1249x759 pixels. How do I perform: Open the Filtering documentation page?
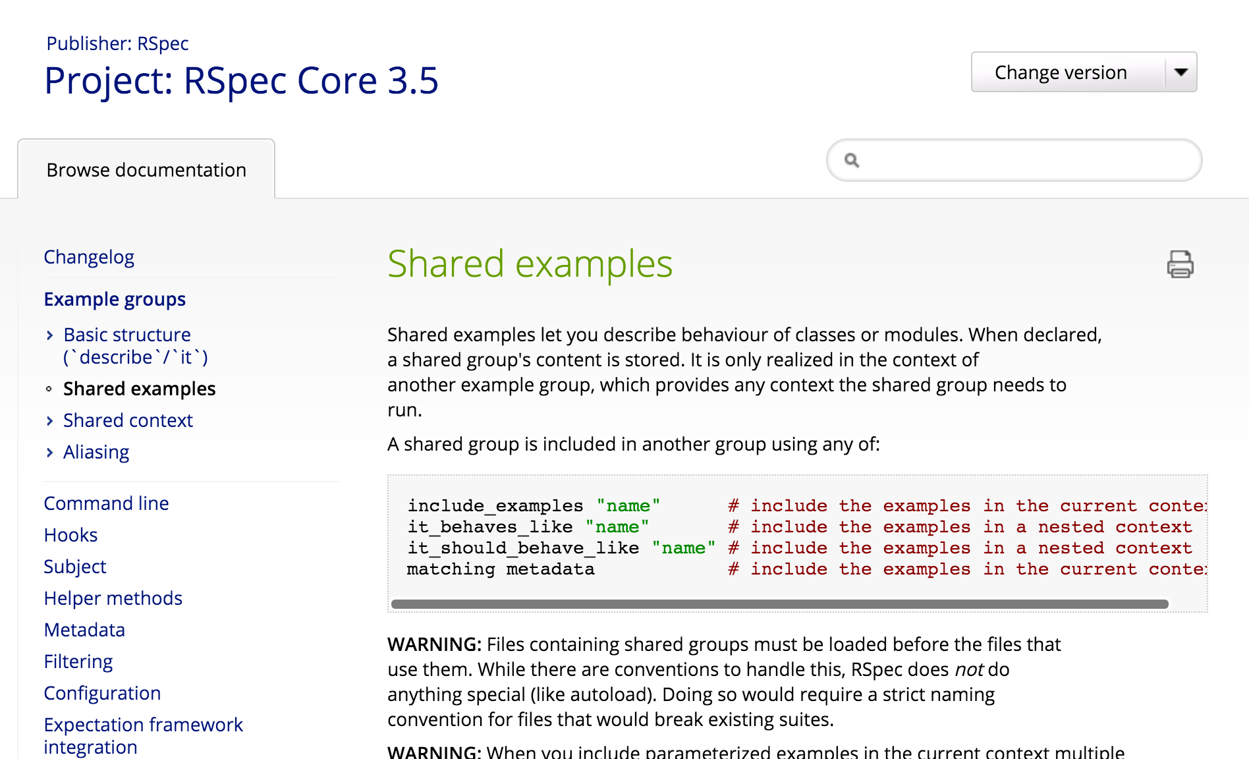(x=78, y=661)
